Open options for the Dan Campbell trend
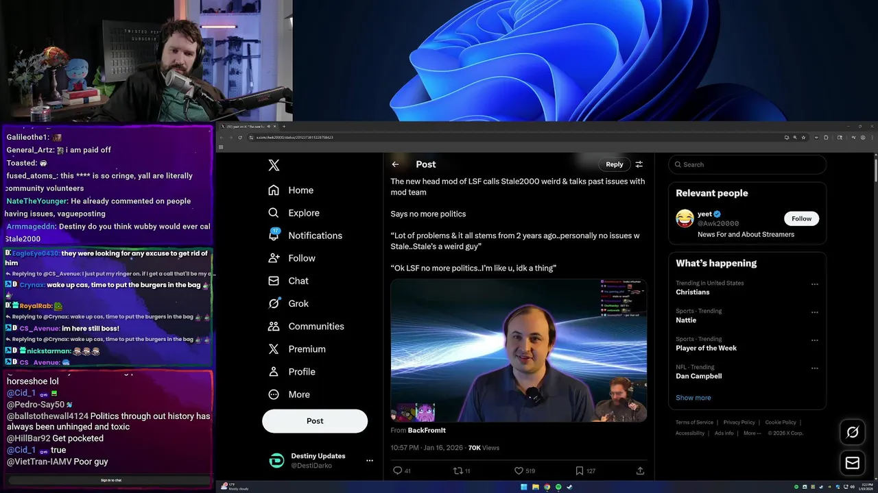This screenshot has height=493, width=878. (815, 368)
